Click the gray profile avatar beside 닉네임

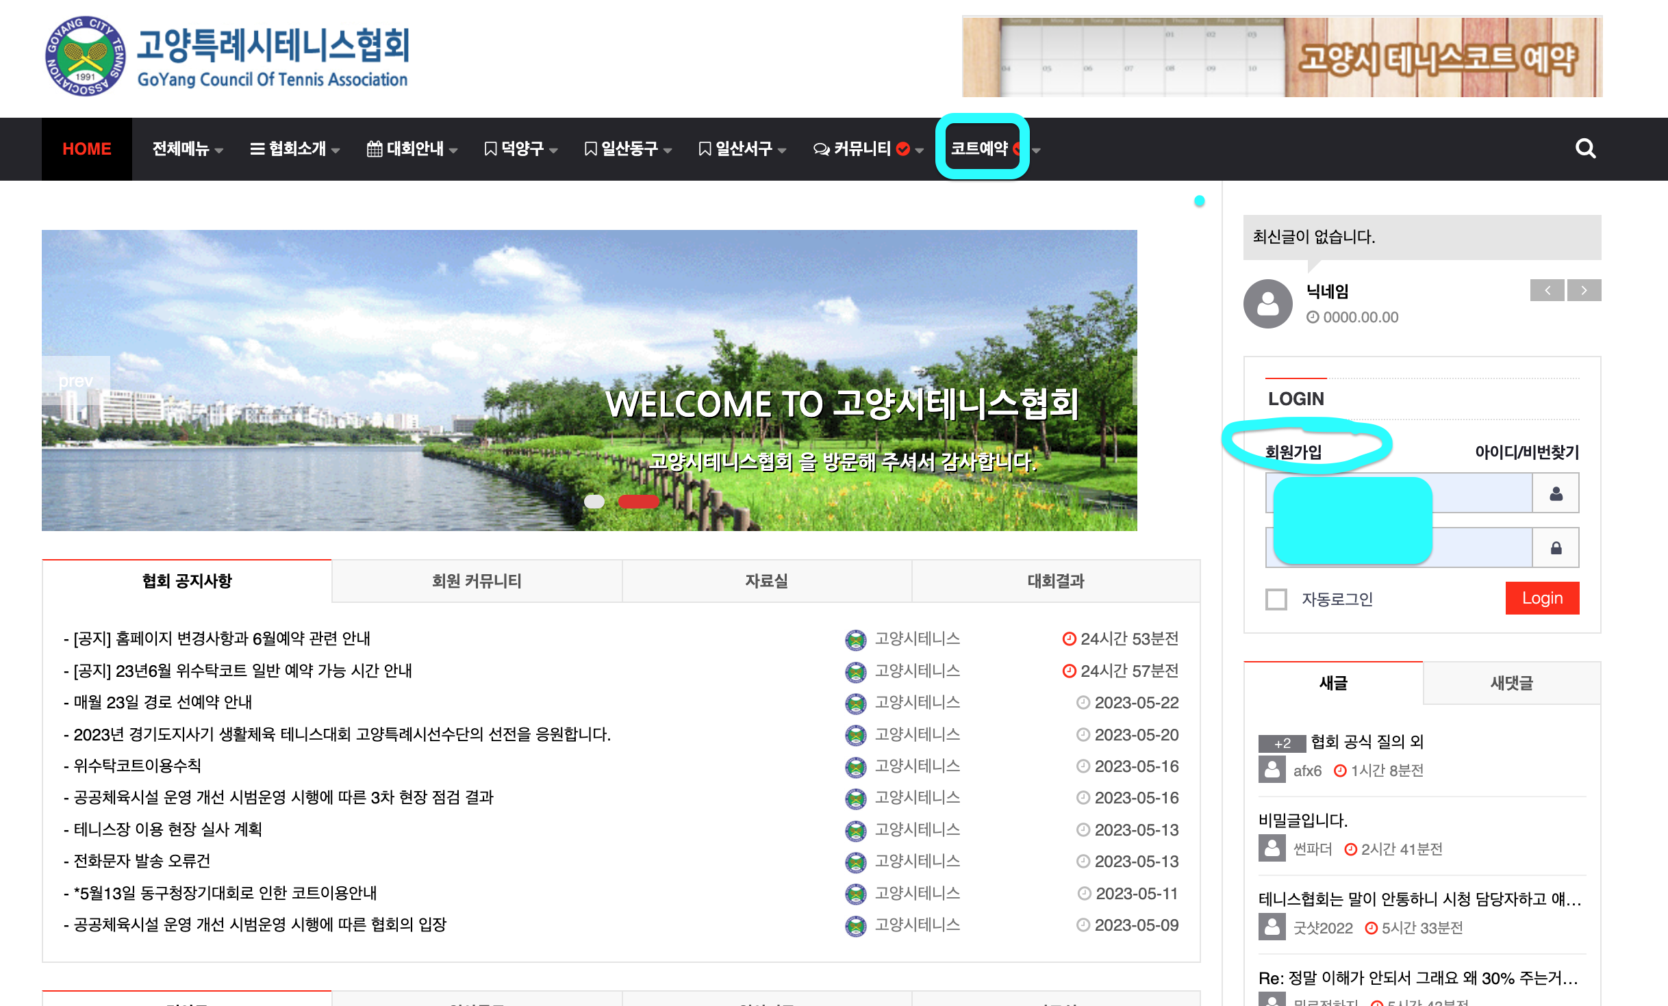[1267, 304]
